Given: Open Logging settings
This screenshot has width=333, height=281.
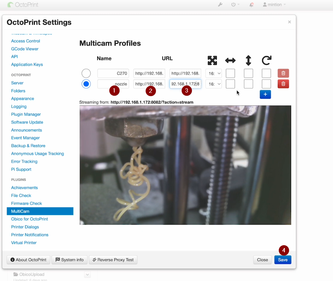Looking at the screenshot, I should (x=19, y=107).
